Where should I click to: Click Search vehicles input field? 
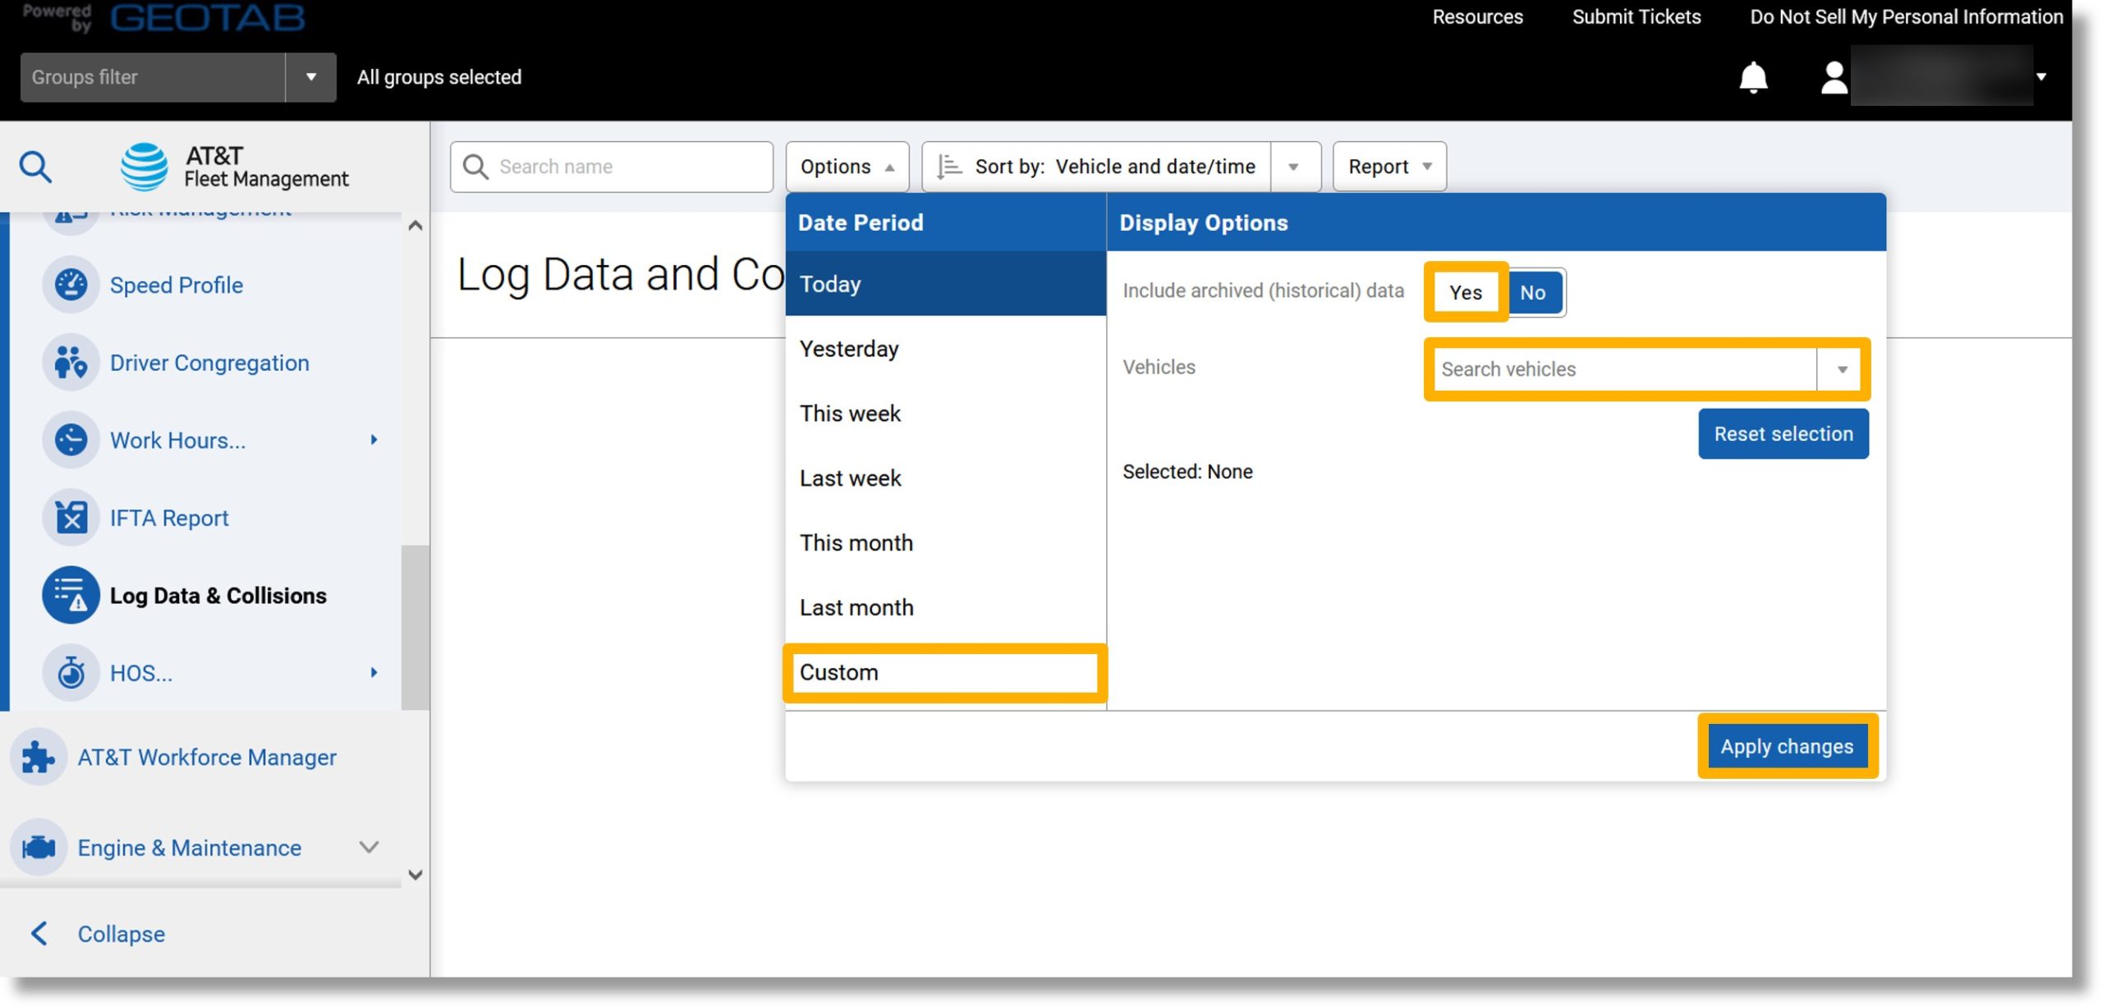(1622, 368)
